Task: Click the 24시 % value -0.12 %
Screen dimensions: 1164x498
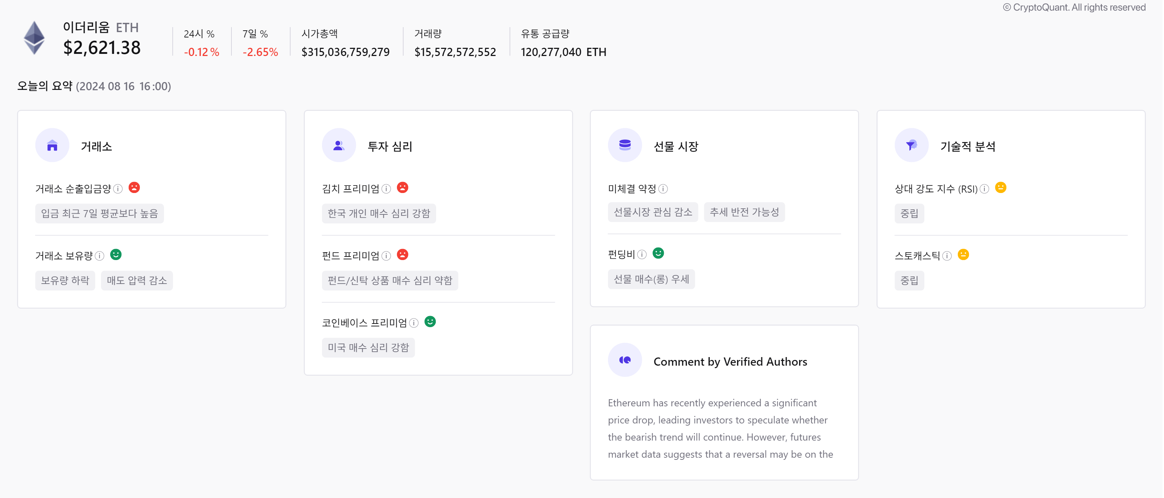Action: click(x=201, y=52)
